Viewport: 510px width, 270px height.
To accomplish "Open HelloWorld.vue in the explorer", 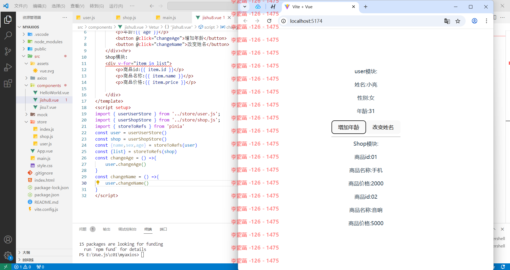I will [x=54, y=93].
